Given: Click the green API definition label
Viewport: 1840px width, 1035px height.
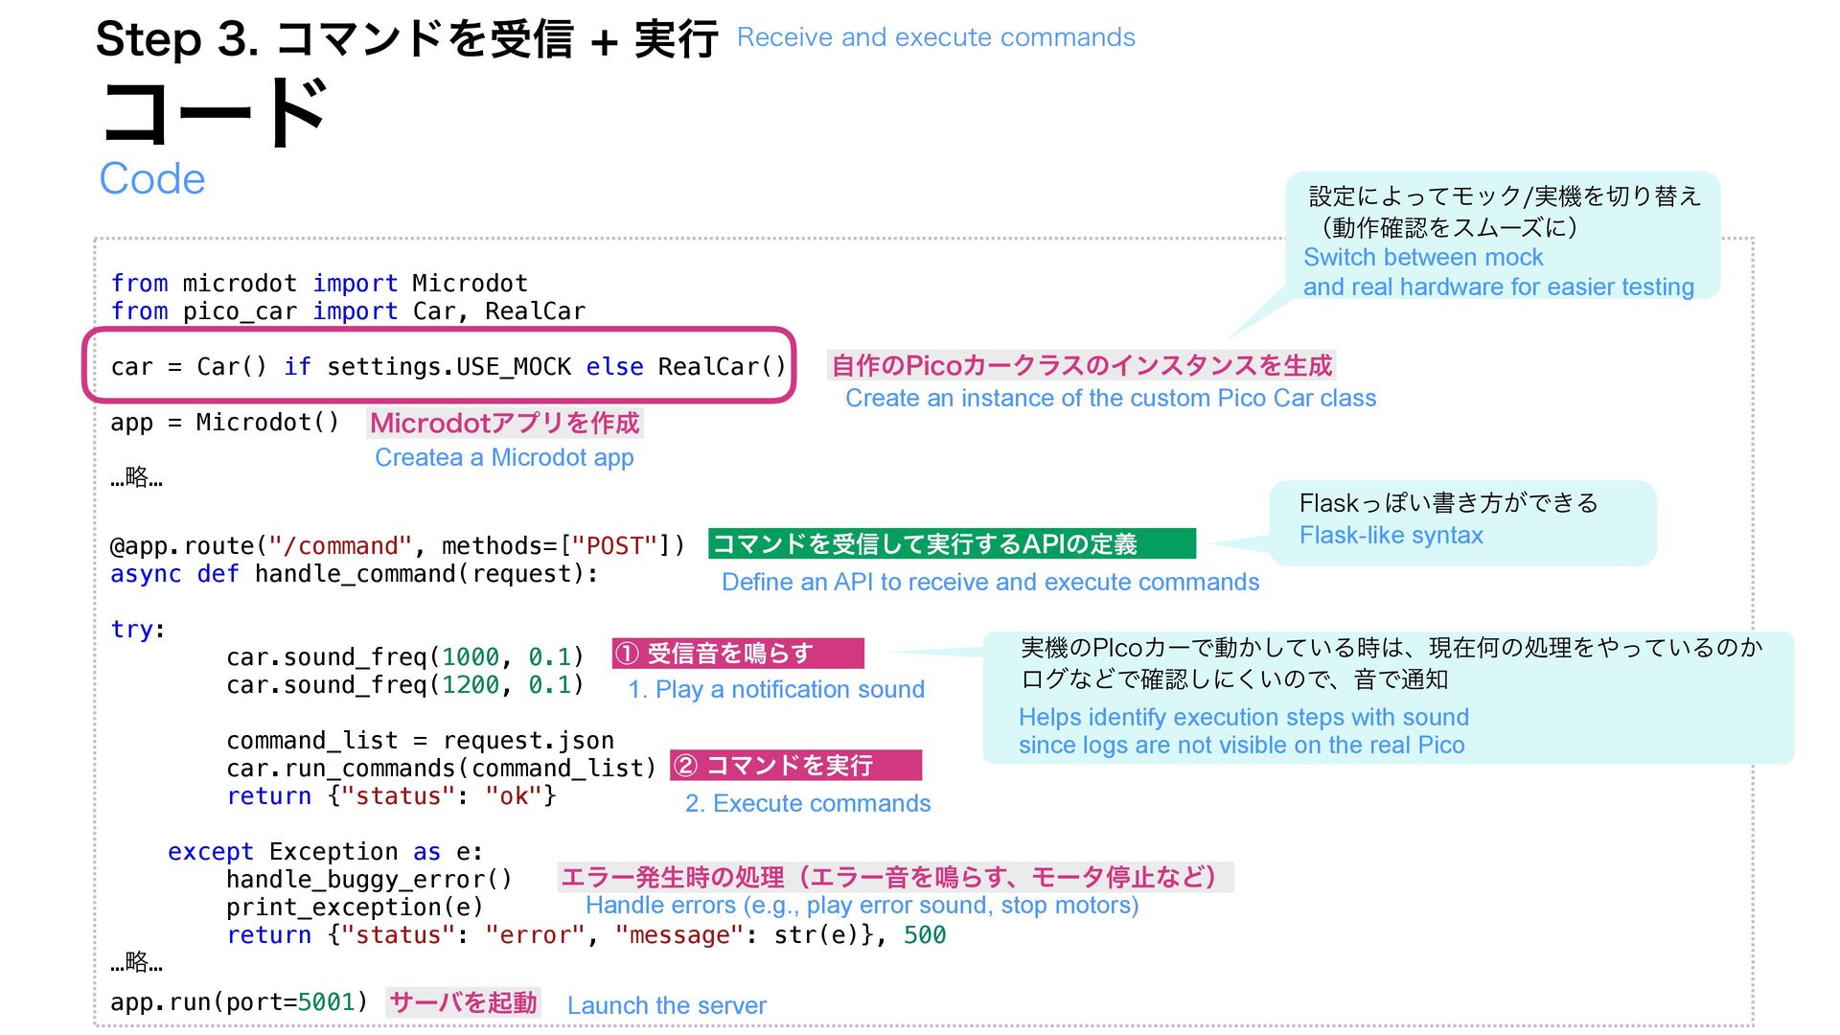Looking at the screenshot, I should point(951,544).
